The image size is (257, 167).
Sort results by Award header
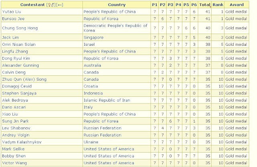click(x=237, y=5)
